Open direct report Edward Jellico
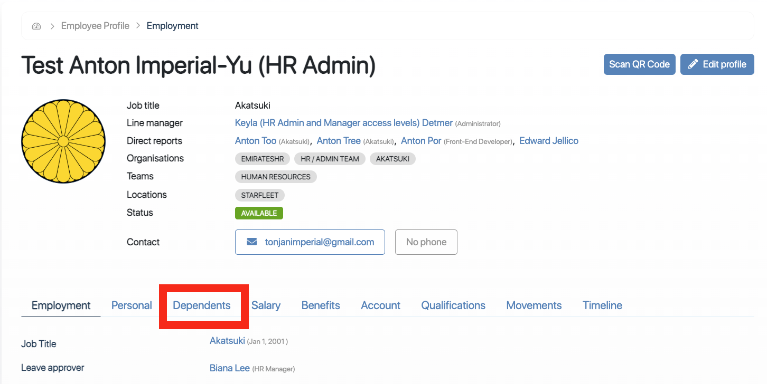The image size is (767, 384). 549,141
